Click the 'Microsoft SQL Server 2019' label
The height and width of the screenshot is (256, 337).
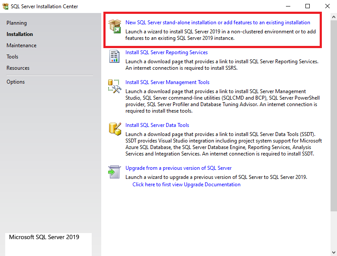click(x=44, y=237)
